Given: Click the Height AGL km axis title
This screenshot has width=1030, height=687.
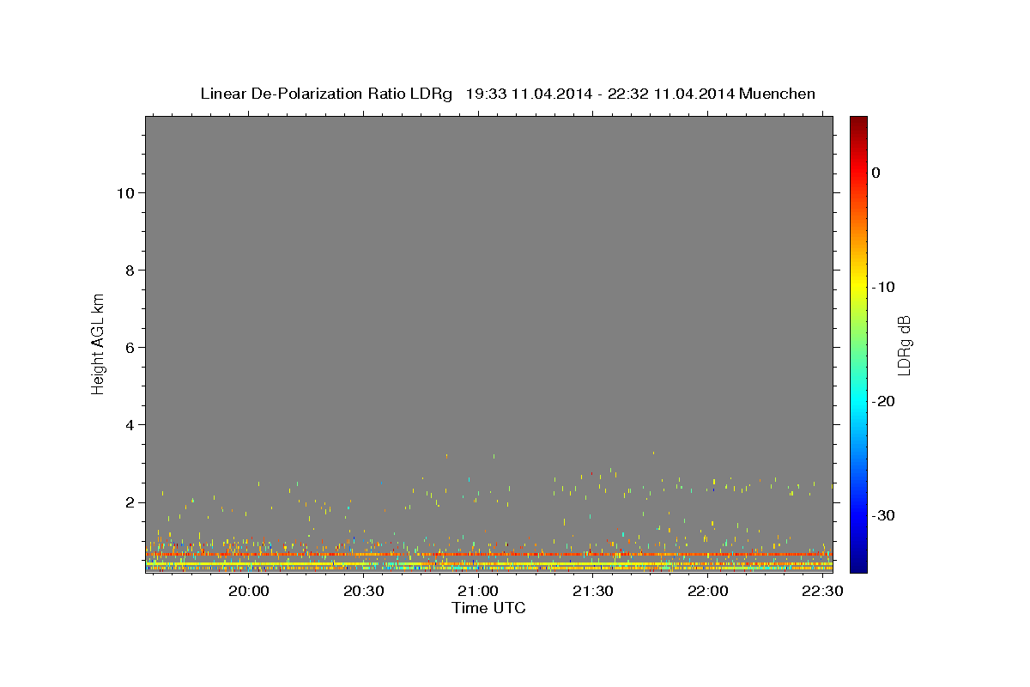Looking at the screenshot, I should click(x=98, y=344).
